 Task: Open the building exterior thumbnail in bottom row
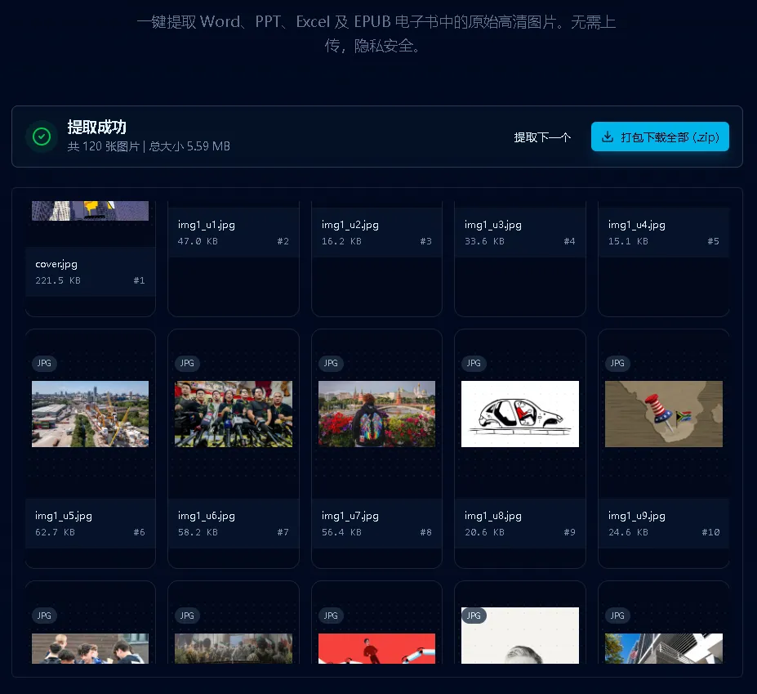tap(664, 648)
